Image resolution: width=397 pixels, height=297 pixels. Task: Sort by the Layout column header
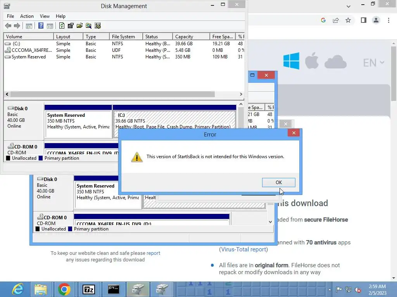(x=68, y=37)
